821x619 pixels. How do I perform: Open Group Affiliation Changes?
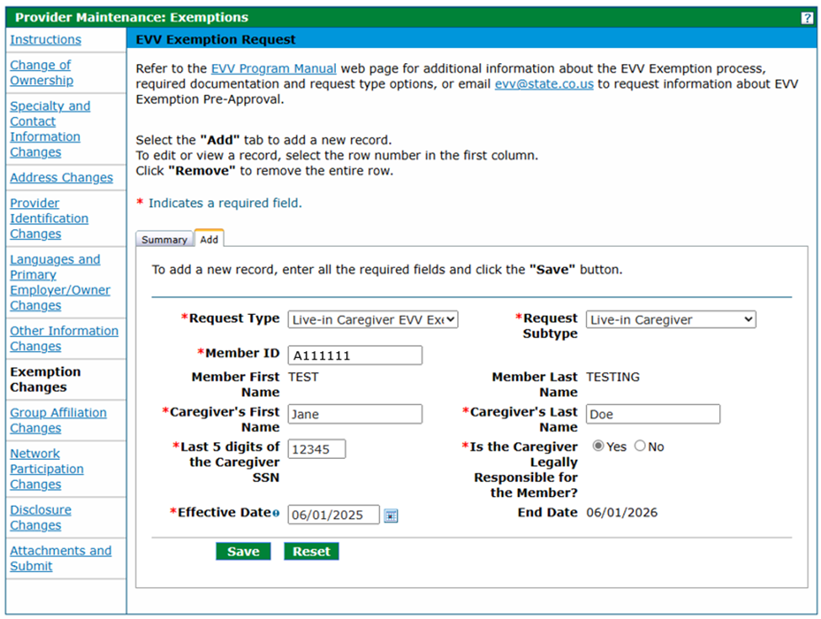[x=58, y=420]
